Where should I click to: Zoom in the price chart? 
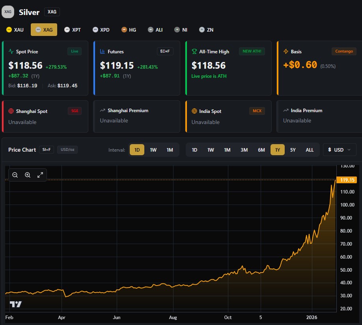tap(28, 175)
